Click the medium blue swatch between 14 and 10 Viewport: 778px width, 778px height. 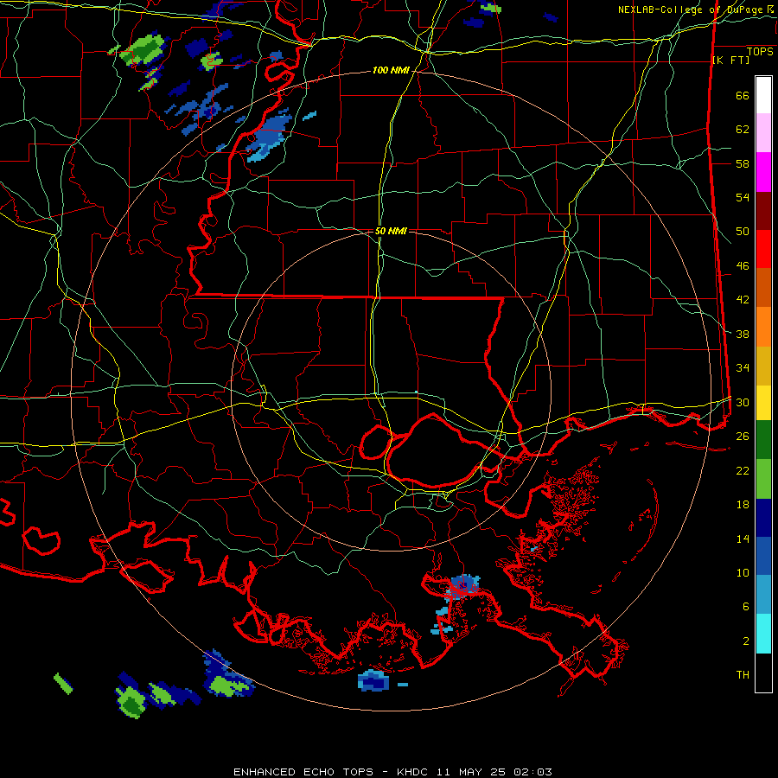point(763,556)
